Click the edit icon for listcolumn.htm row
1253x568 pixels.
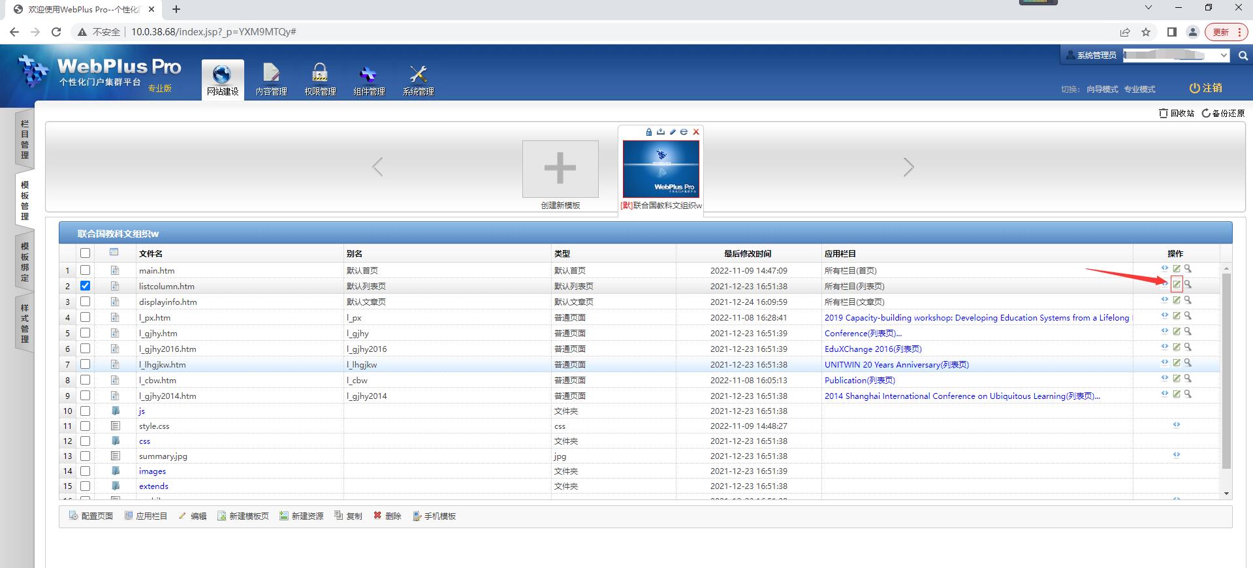click(x=1176, y=285)
